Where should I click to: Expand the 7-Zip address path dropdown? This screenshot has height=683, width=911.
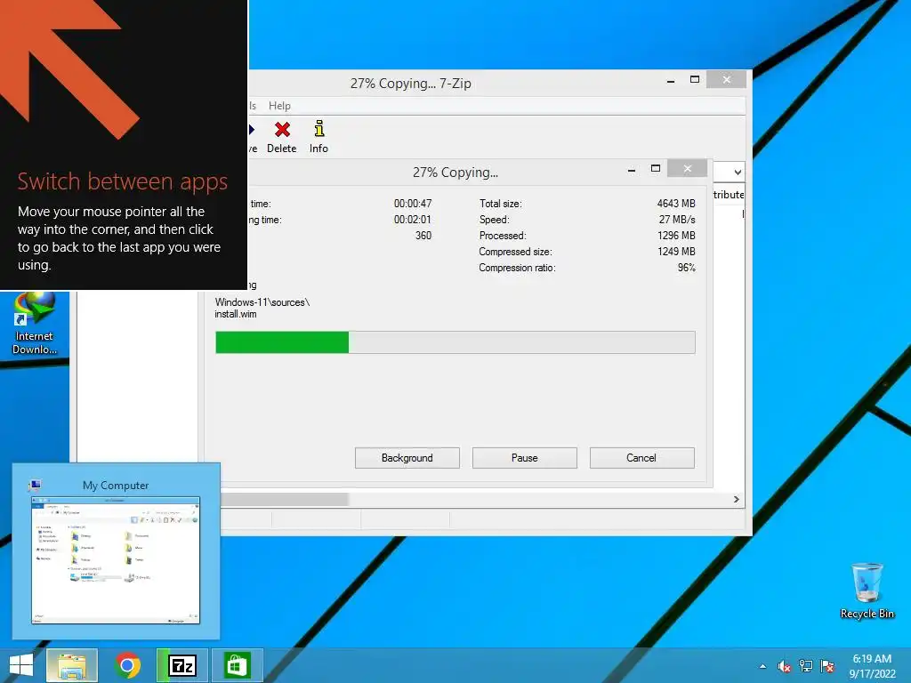[738, 173]
